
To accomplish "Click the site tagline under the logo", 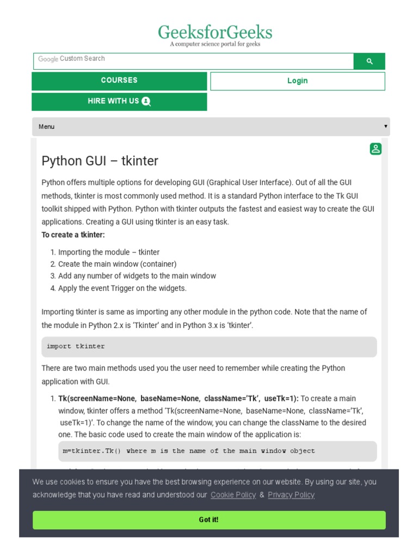I will coord(215,45).
